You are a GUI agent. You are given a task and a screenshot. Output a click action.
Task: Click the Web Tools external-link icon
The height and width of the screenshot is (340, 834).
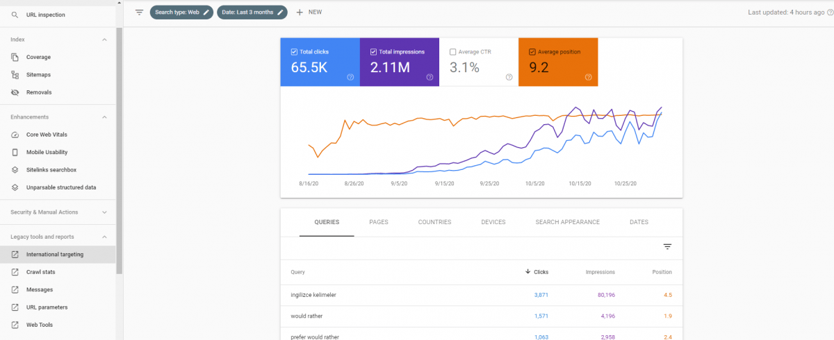pos(15,325)
